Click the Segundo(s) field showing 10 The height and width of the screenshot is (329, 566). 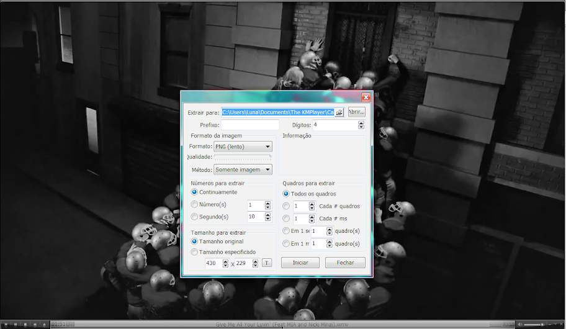pos(256,217)
